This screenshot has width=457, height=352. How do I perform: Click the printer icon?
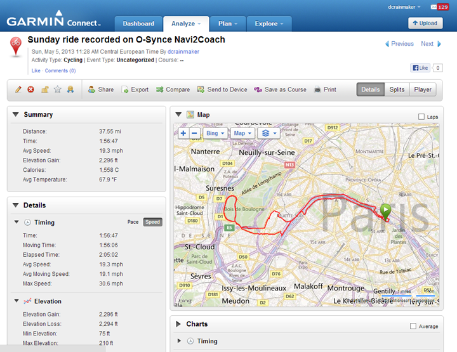tap(317, 89)
